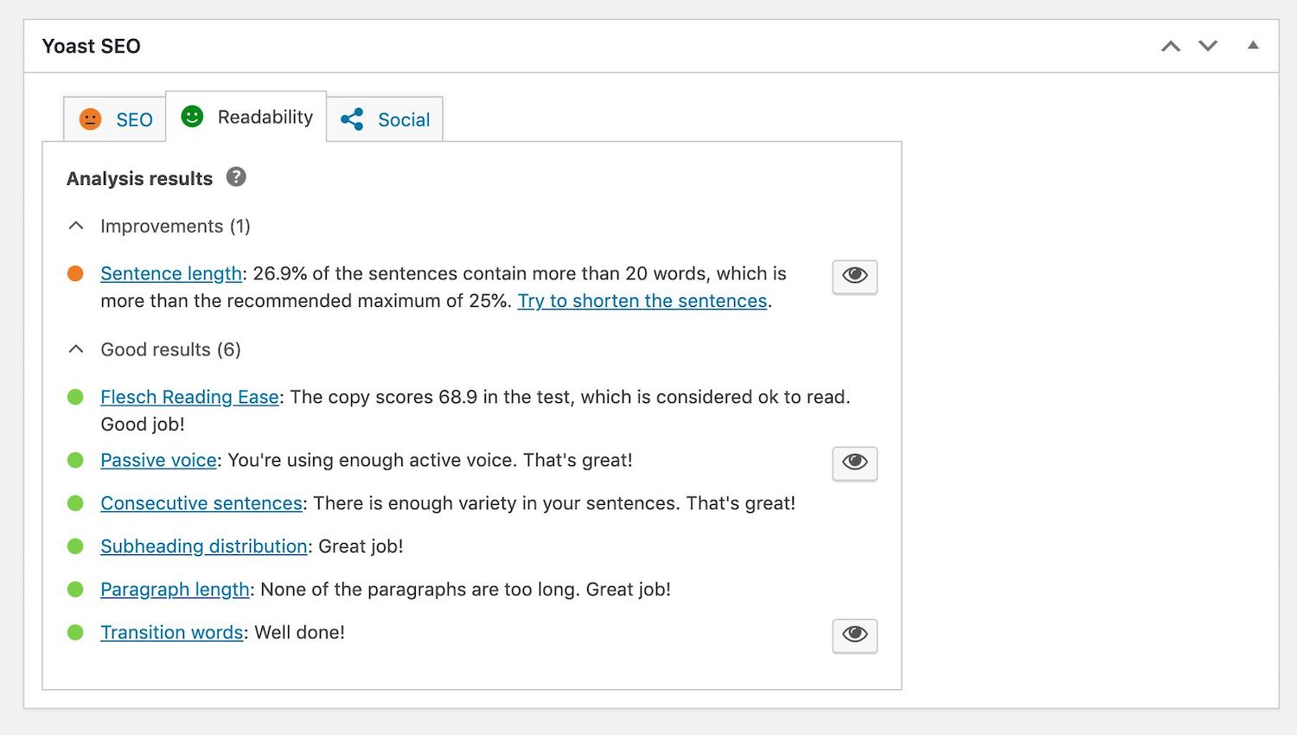Image resolution: width=1297 pixels, height=735 pixels.
Task: Click the Yoast SEO panel title
Action: click(x=92, y=46)
